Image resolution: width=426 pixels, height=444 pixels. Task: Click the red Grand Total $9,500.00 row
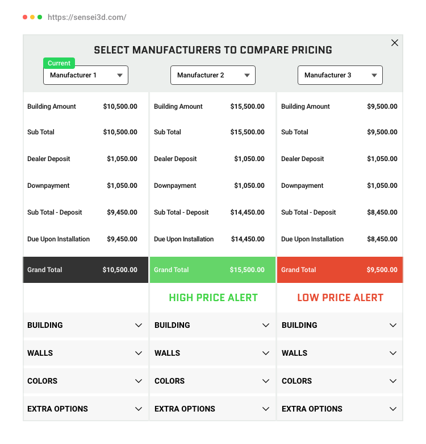(340, 270)
